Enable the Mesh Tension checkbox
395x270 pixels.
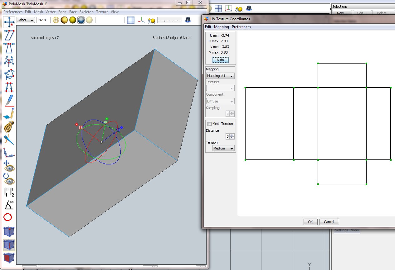(209, 124)
